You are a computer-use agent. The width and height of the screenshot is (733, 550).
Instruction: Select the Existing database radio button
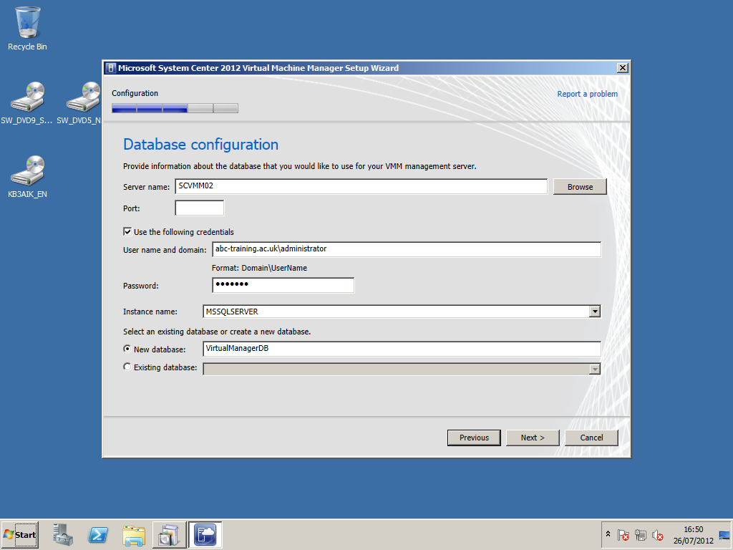pyautogui.click(x=127, y=367)
